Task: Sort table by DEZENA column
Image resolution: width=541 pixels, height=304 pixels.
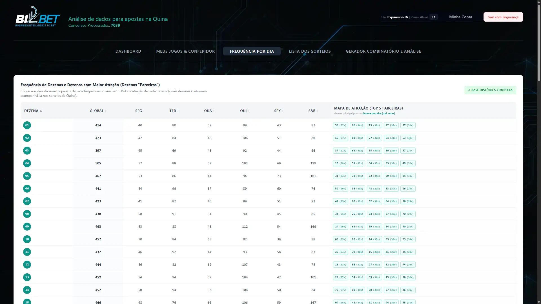Action: [x=33, y=111]
